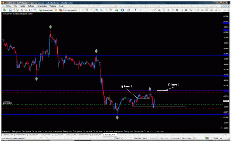This screenshot has height=141, width=231.
Task: Toggle the Navigator panel icon
Action: click(26, 10)
